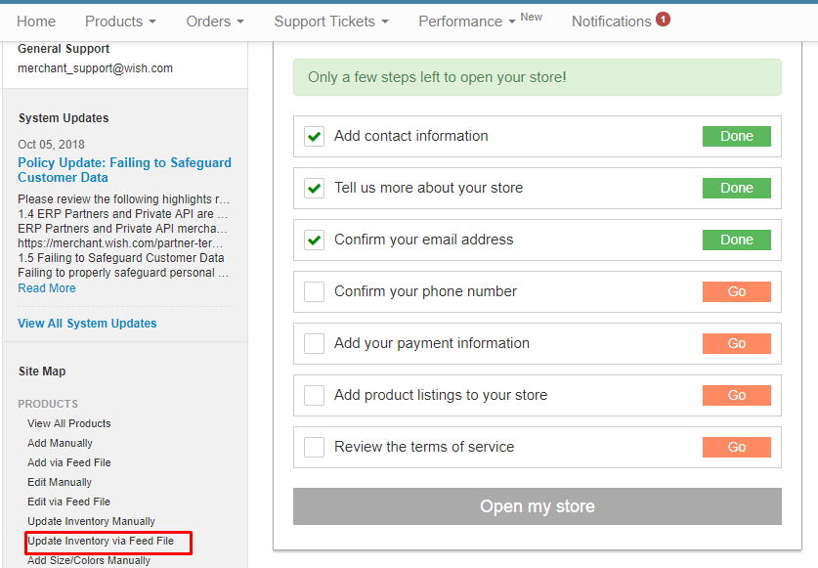
Task: Click the Notifications red badge icon
Action: pos(663,20)
